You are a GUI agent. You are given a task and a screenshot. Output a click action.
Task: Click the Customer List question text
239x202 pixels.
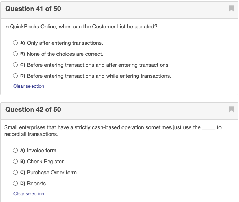[81, 27]
